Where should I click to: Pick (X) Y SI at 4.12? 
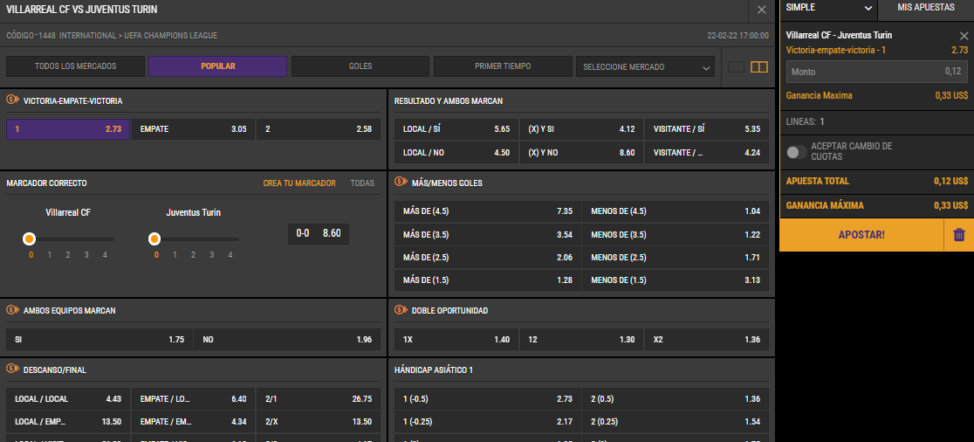pos(581,129)
